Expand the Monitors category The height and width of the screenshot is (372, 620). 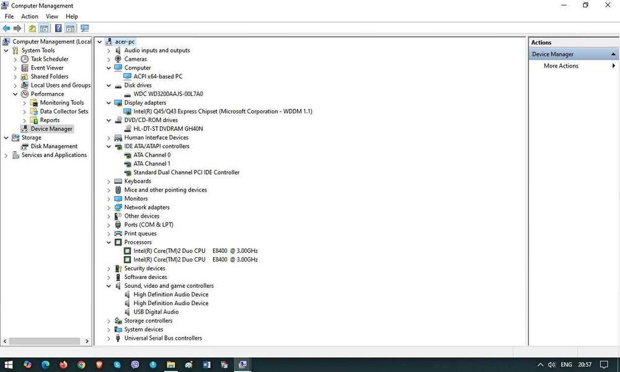click(108, 199)
